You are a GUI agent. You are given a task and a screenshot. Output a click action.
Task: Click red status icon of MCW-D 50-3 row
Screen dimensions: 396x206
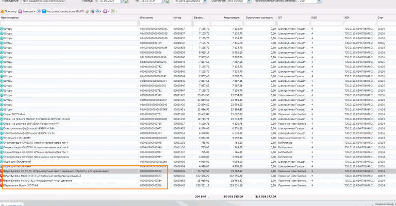pos(2,176)
